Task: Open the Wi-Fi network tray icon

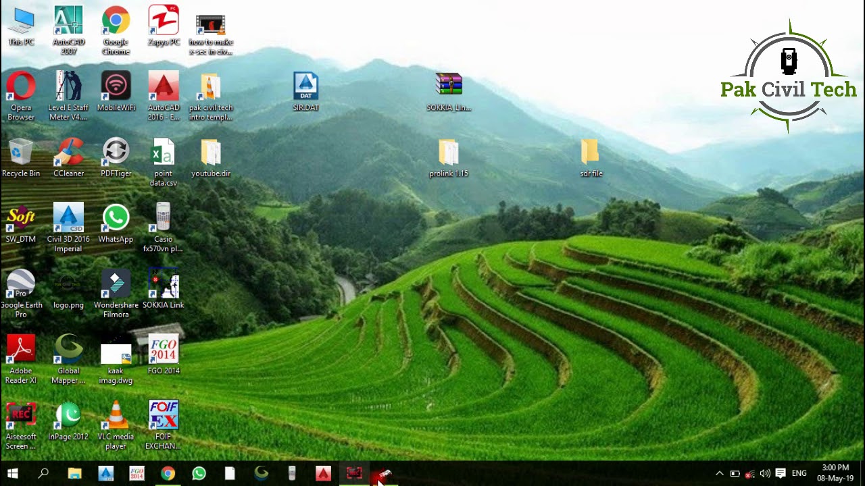Action: tap(749, 473)
